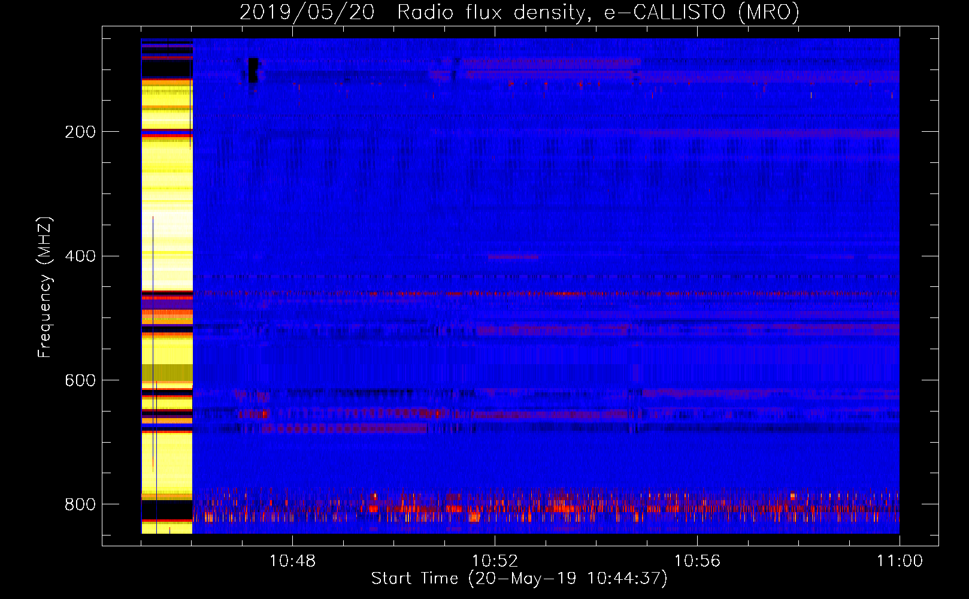Click the '200' frequency tick label
This screenshot has width=969, height=599.
(x=80, y=132)
